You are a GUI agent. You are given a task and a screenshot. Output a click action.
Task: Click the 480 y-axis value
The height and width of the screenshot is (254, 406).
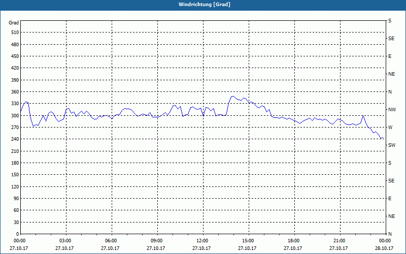[x=15, y=45]
